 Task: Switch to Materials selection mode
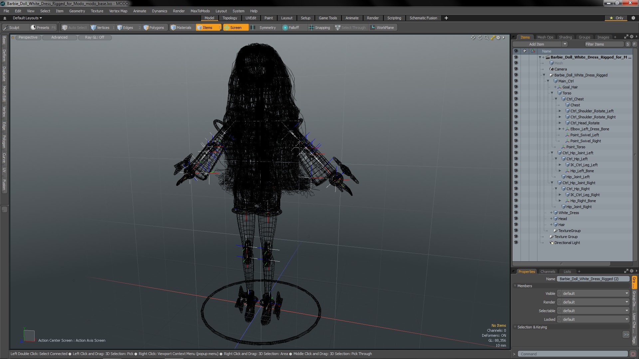coord(181,28)
